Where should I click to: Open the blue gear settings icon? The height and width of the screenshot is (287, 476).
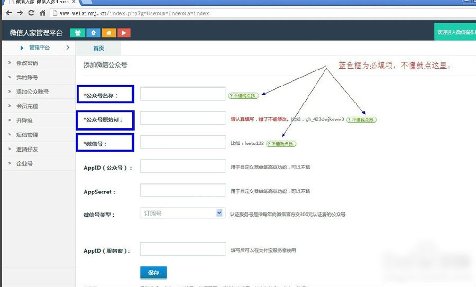click(93, 33)
